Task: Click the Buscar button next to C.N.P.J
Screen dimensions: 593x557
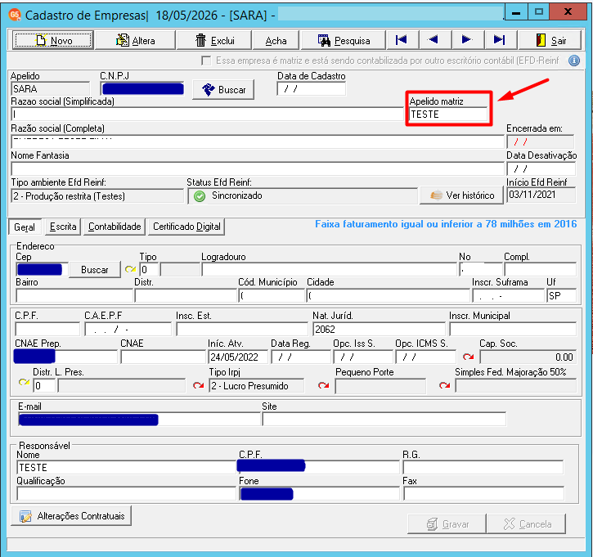Action: [x=223, y=90]
